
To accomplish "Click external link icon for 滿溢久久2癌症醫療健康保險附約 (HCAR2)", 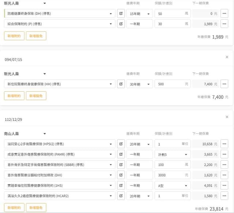I will point(121,196).
